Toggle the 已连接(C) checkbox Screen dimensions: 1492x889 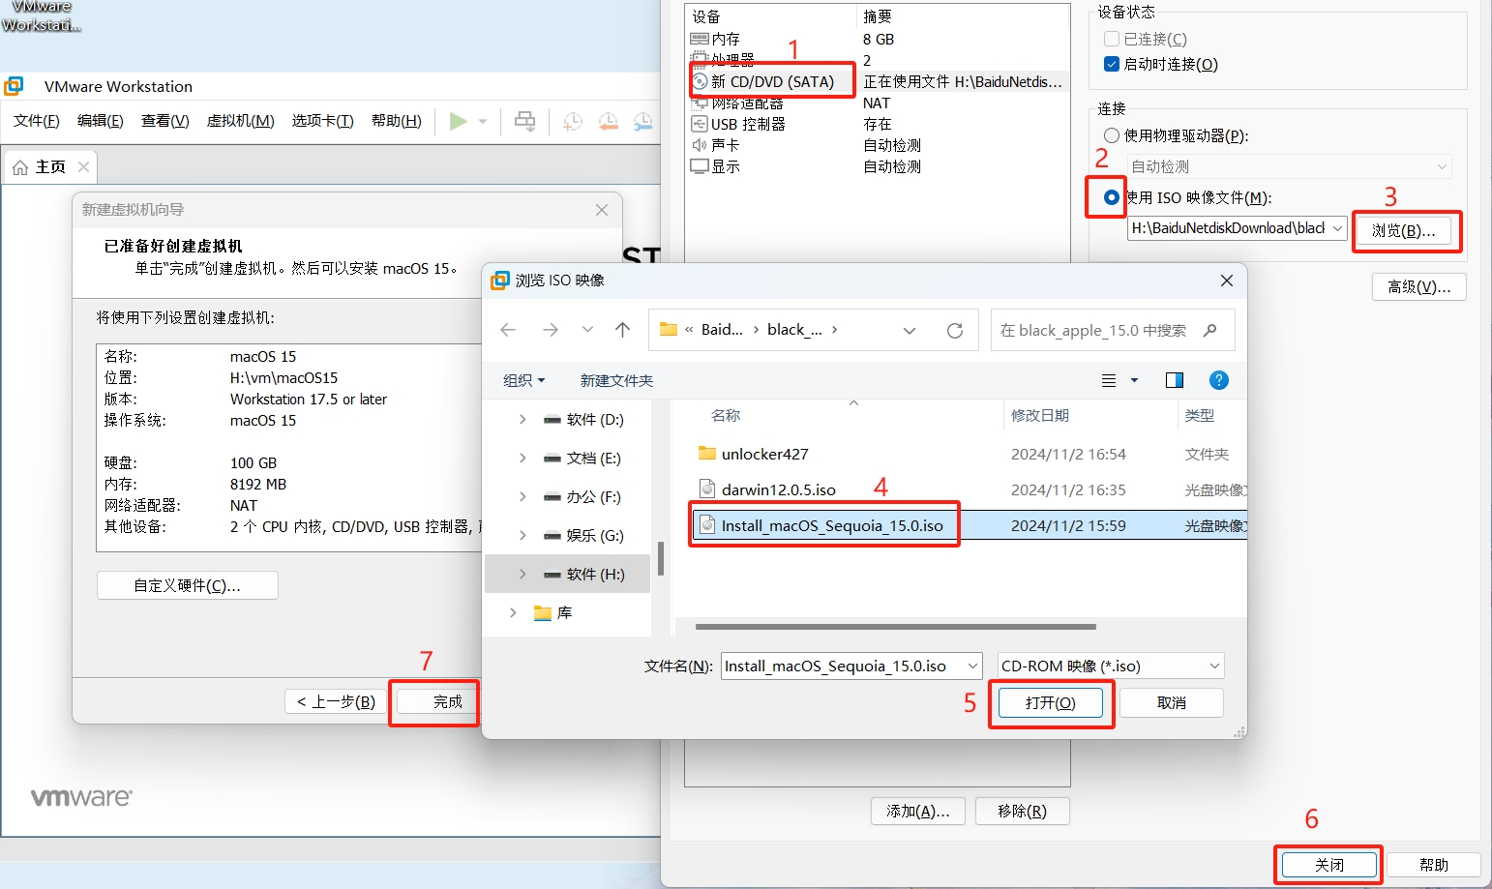pos(1112,39)
